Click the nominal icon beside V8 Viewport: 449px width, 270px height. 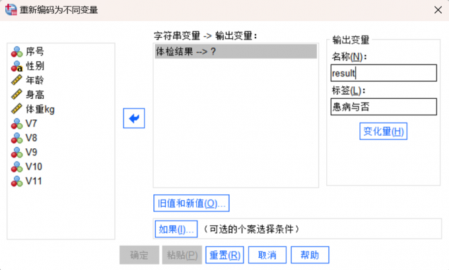coord(17,138)
